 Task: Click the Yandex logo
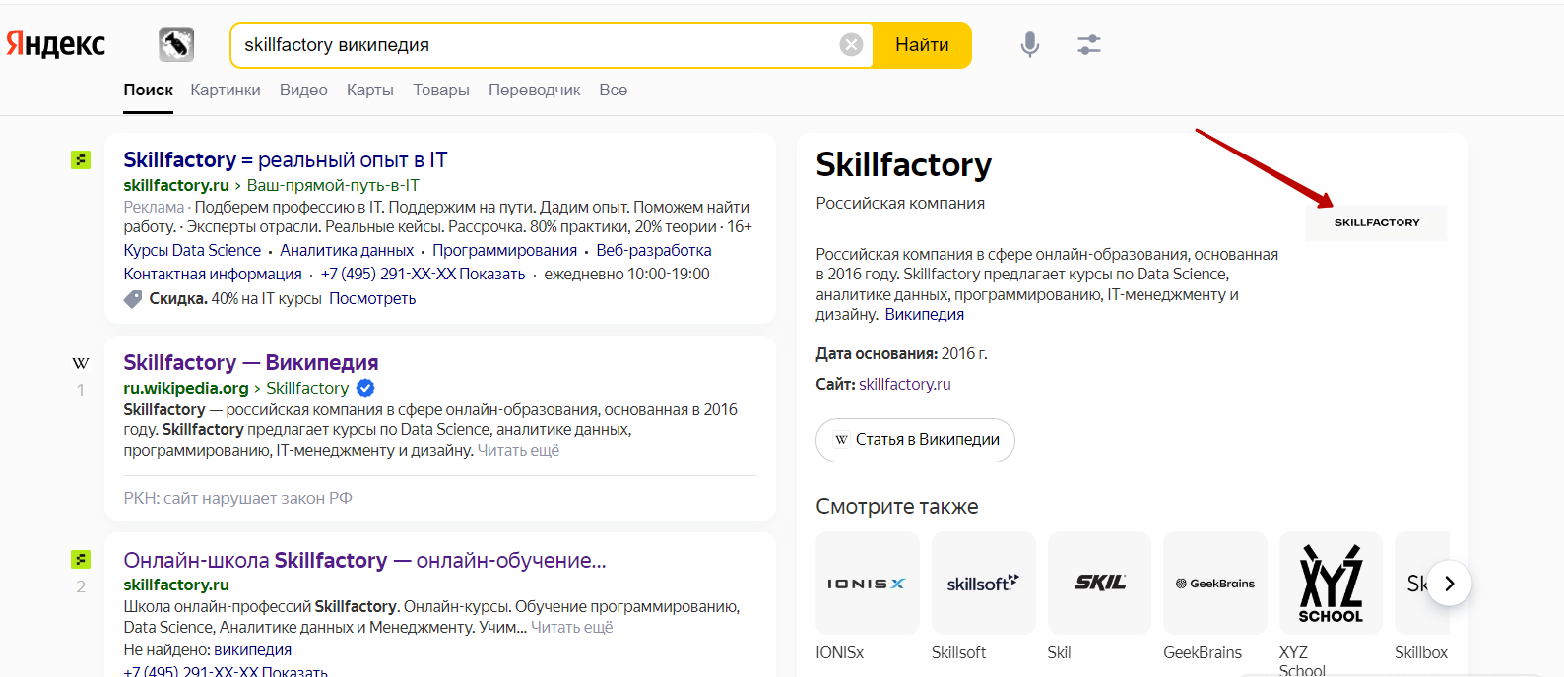click(x=56, y=44)
